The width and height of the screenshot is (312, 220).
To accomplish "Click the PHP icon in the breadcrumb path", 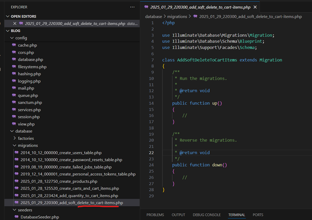I will coord(195,16).
